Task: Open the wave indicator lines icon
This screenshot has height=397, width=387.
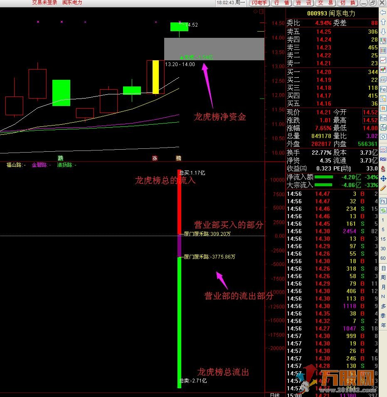Action: 383,150
